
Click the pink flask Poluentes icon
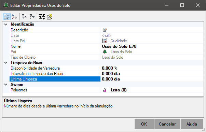tap(105, 90)
